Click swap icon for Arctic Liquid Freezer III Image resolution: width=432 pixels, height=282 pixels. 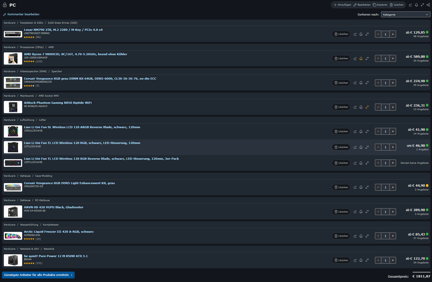(x=367, y=236)
